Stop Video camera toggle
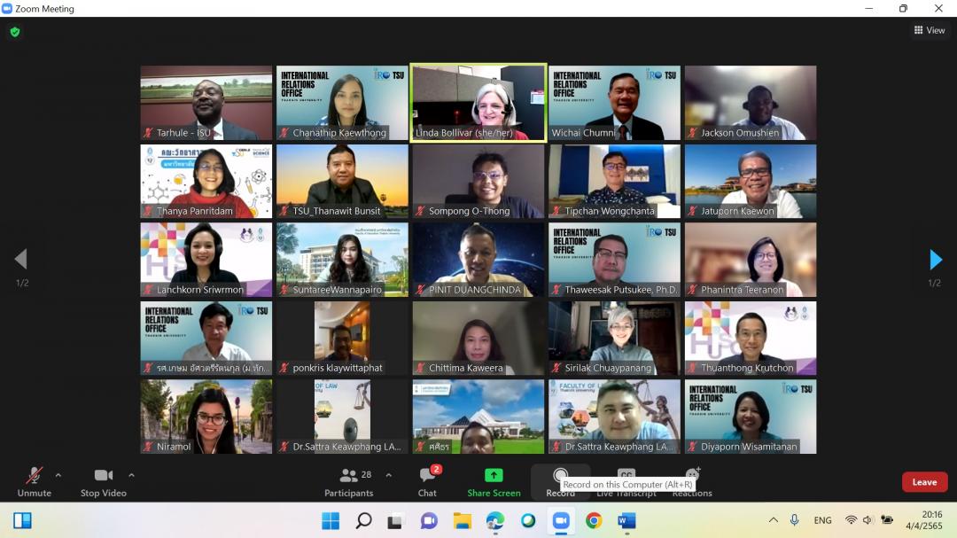957x538 pixels. (104, 480)
